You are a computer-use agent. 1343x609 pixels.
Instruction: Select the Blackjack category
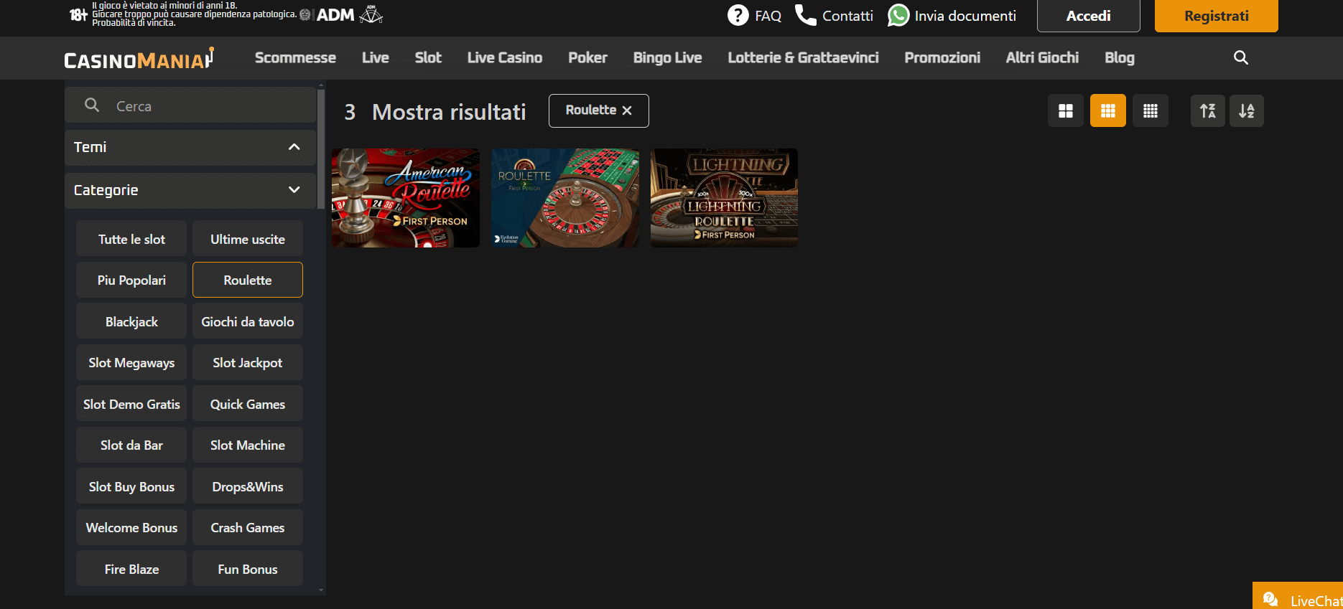click(x=131, y=321)
